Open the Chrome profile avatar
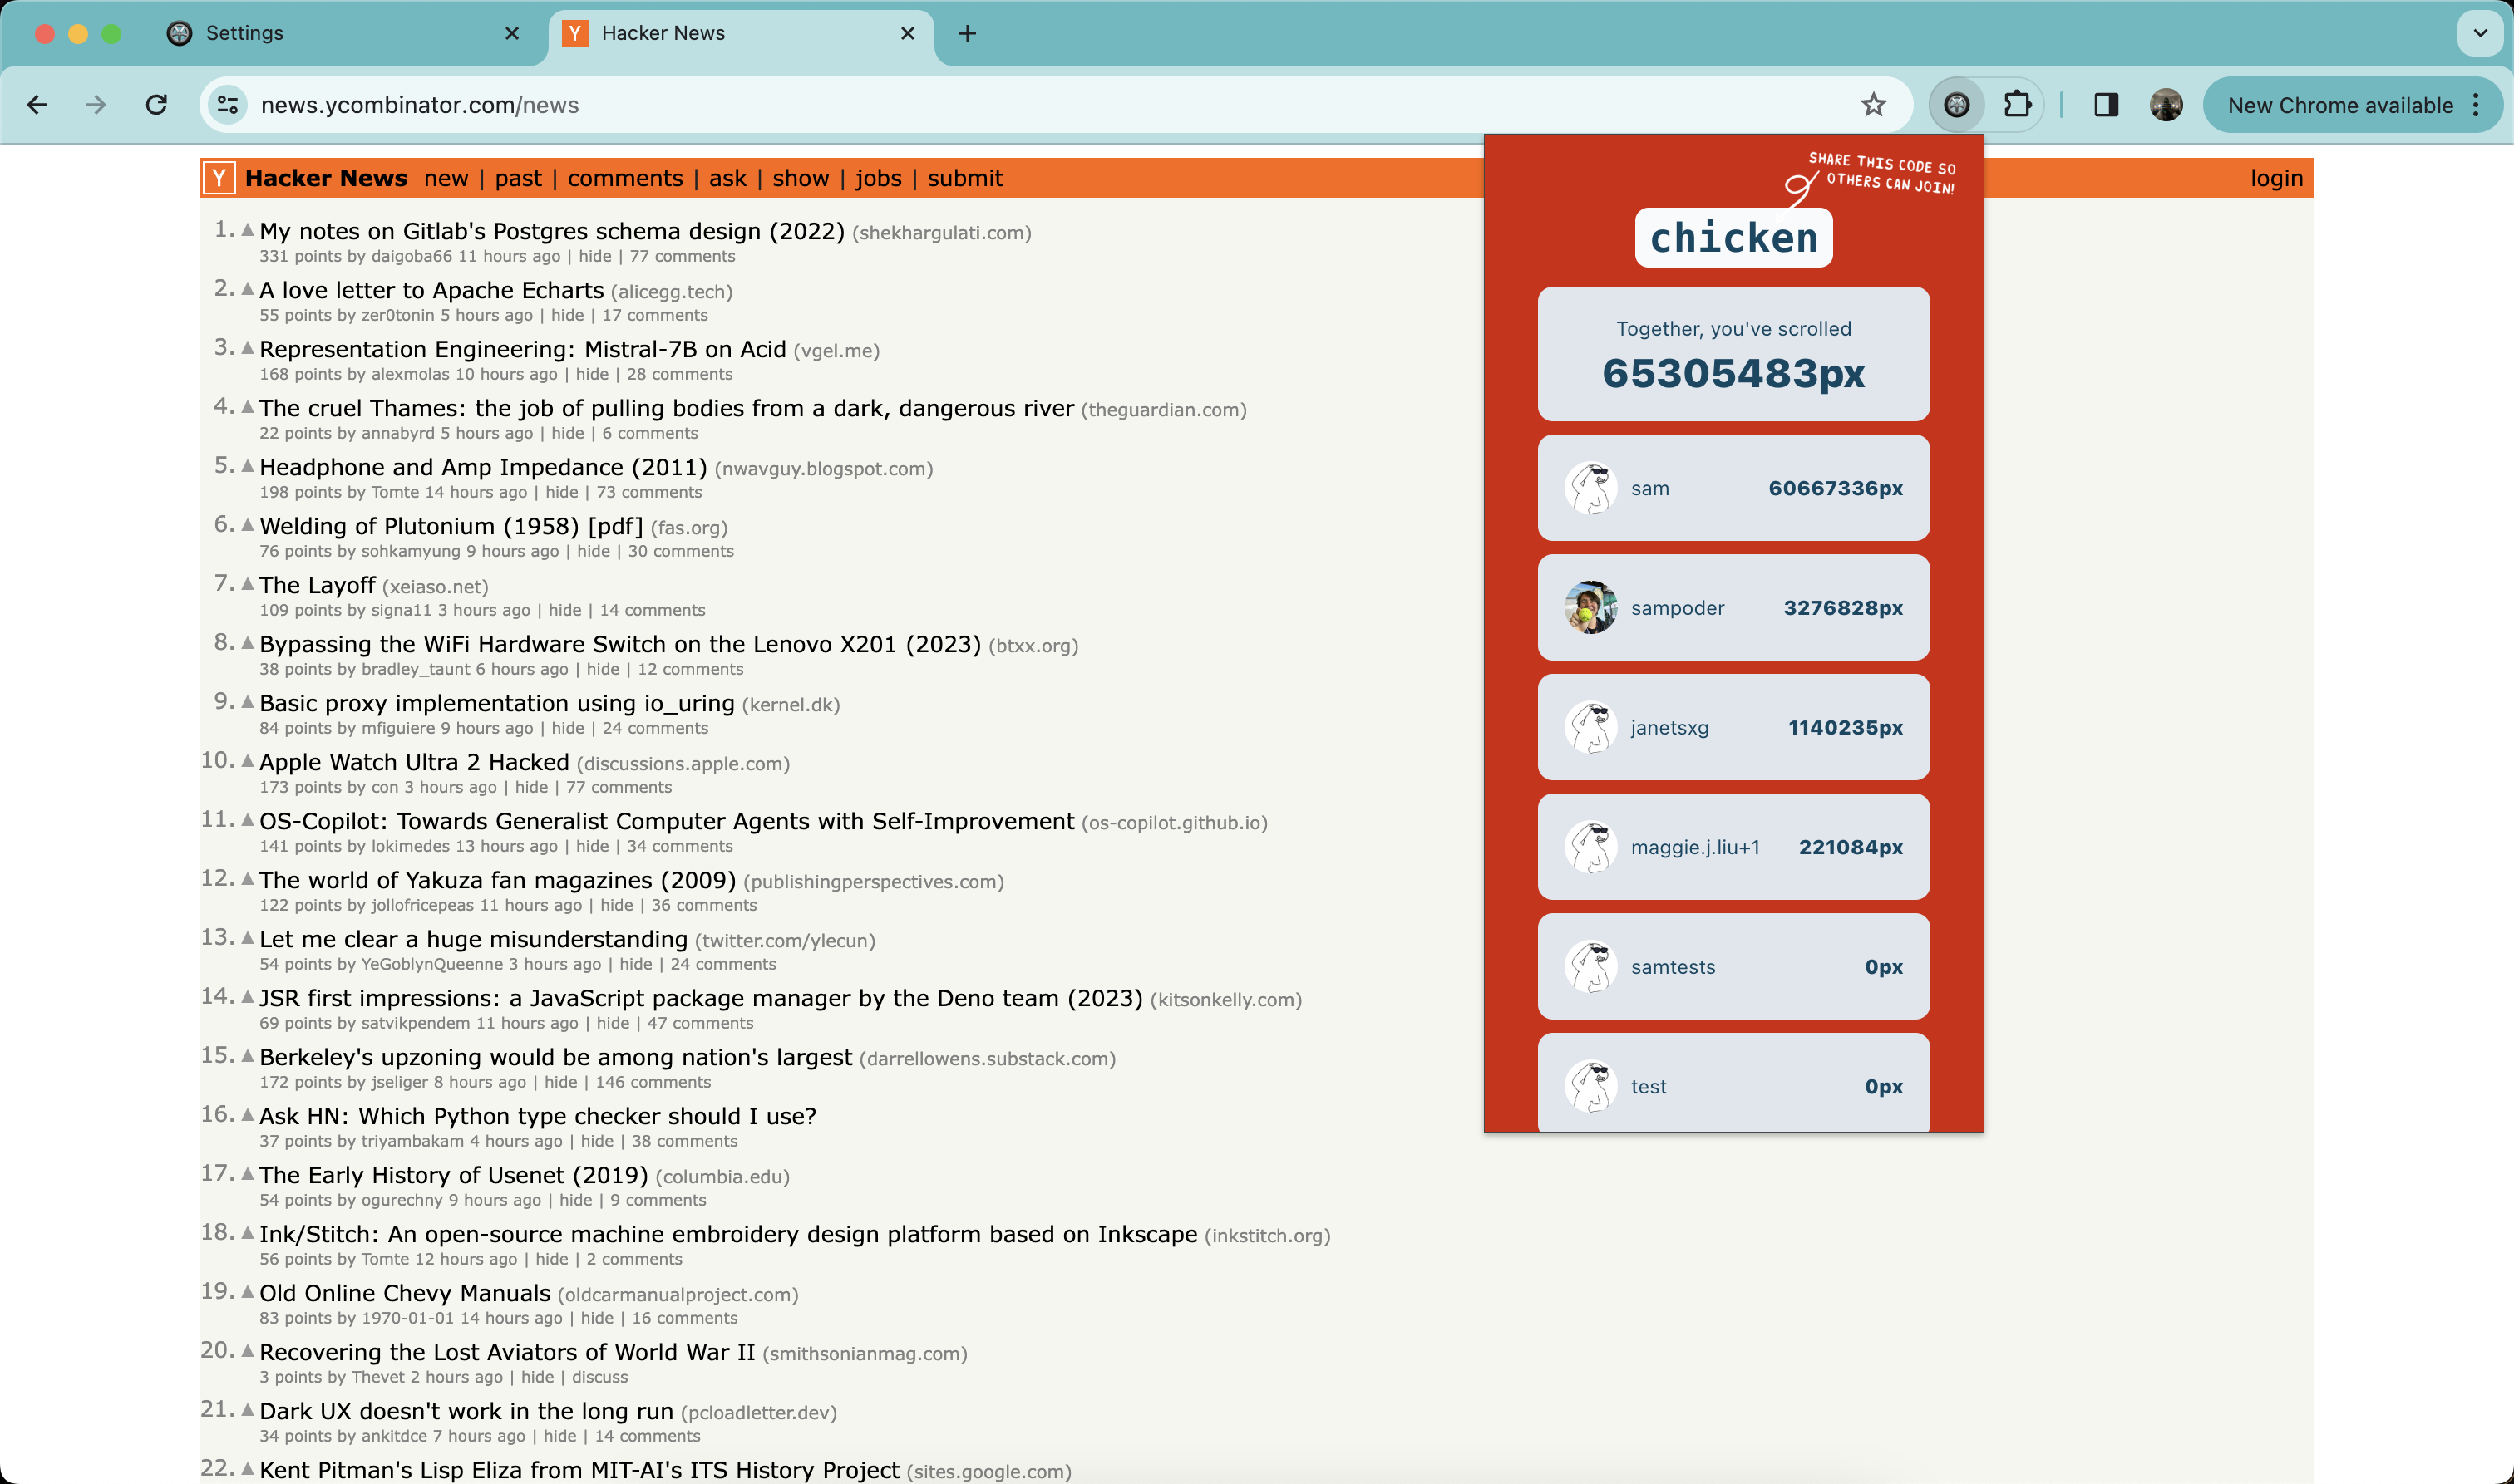 [2166, 105]
